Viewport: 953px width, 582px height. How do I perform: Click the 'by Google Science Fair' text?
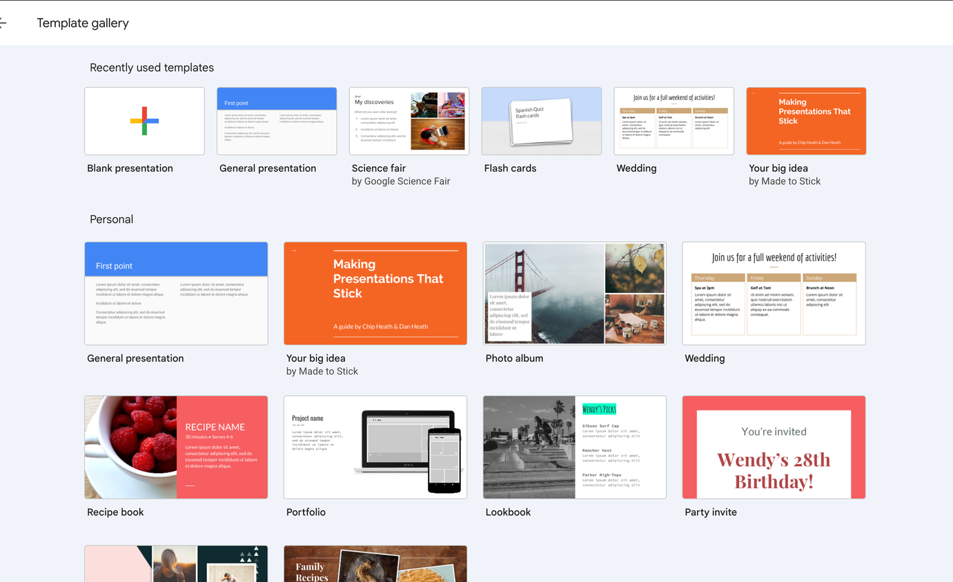401,181
